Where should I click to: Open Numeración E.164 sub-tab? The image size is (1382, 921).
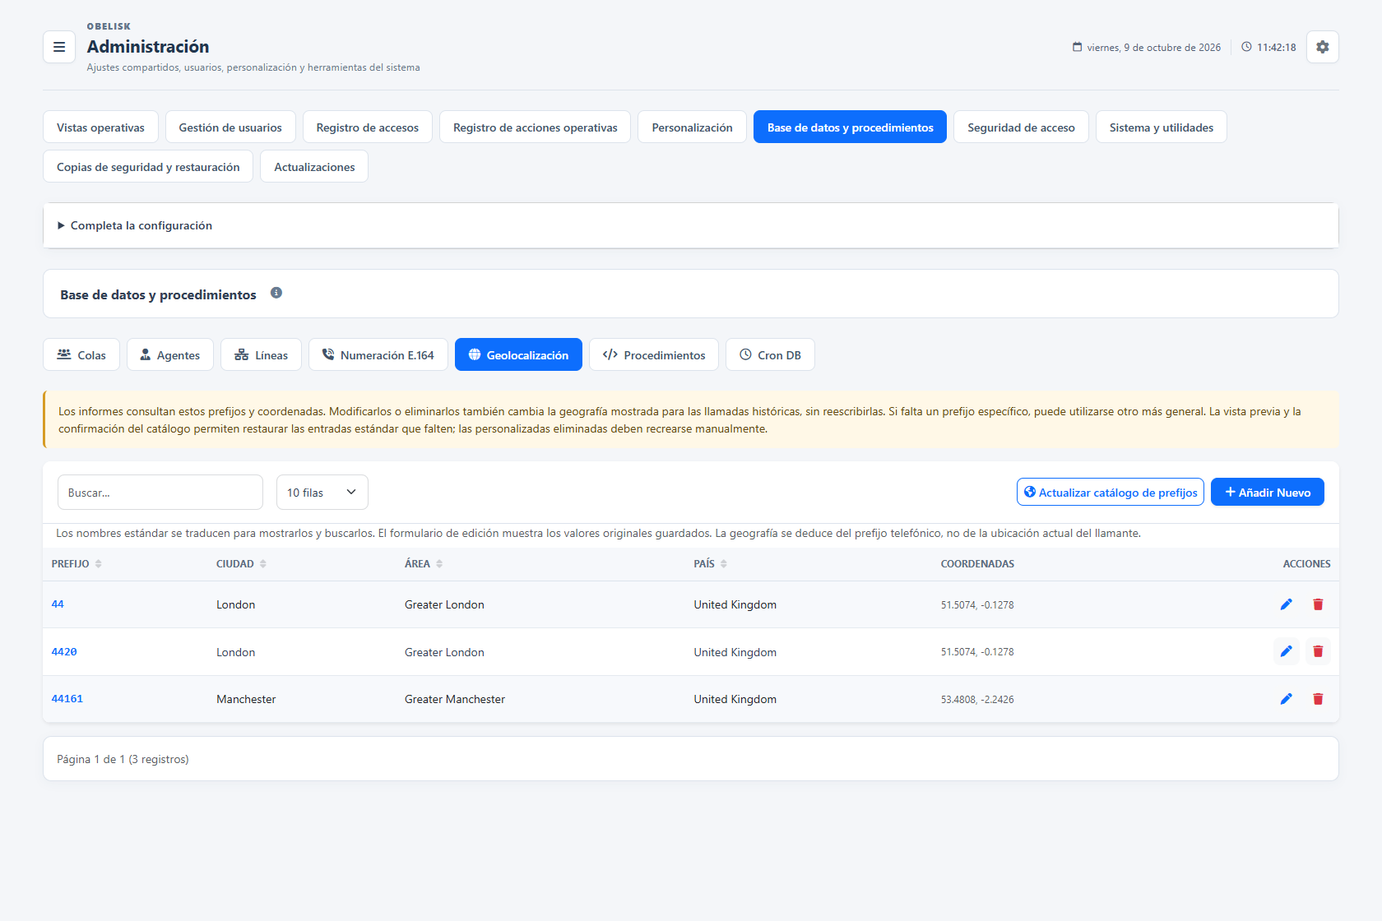(378, 354)
